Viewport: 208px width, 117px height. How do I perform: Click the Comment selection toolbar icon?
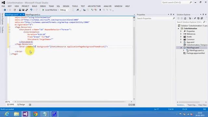pos(92,10)
